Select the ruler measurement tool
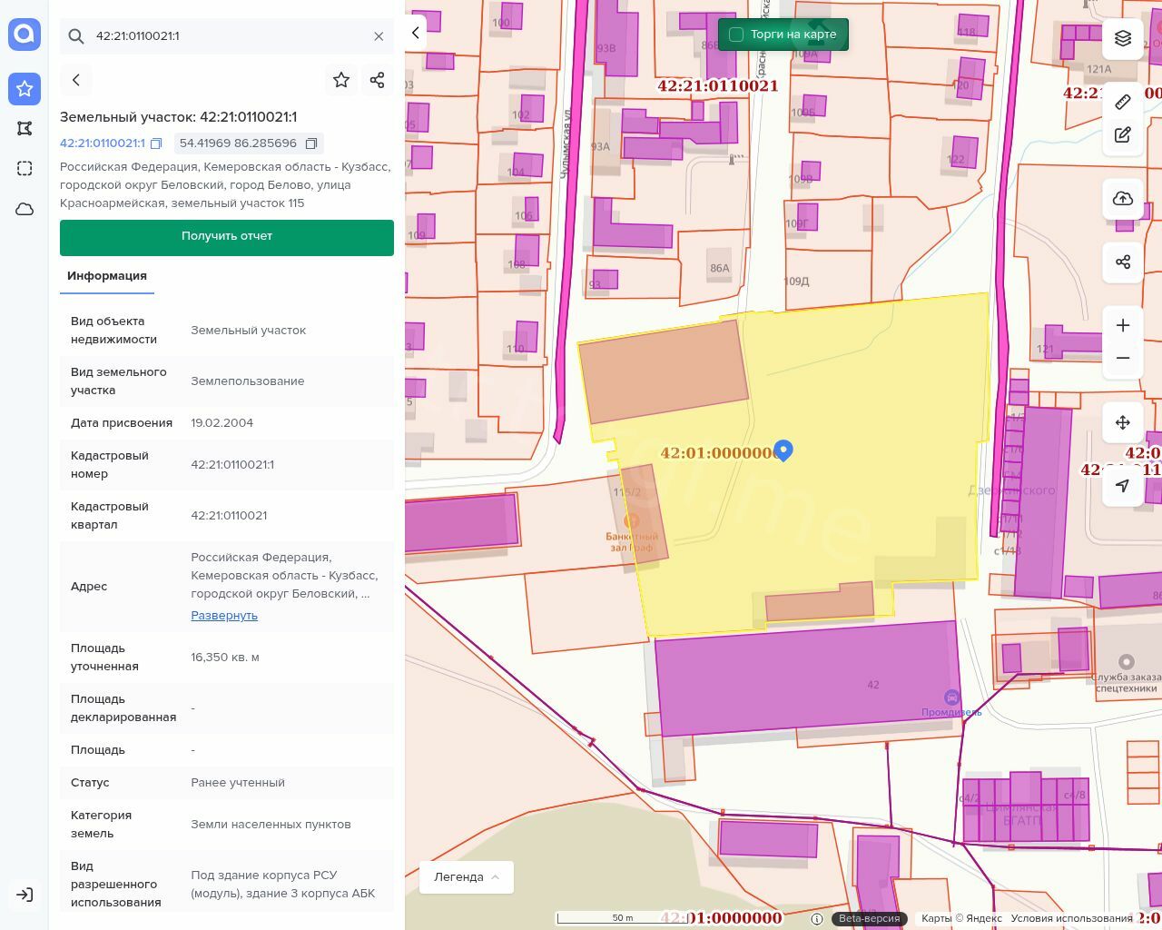 tap(1123, 102)
